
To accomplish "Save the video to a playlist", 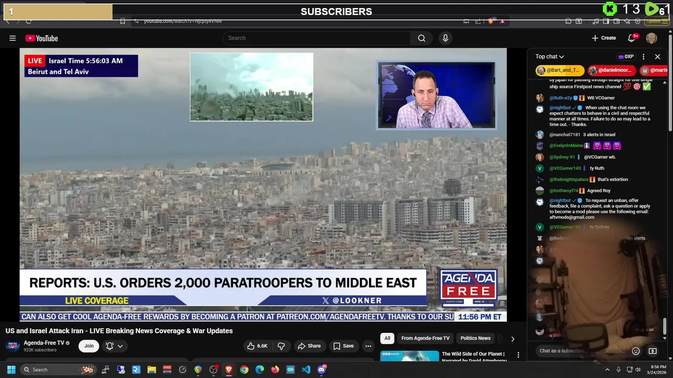I will click(x=343, y=346).
